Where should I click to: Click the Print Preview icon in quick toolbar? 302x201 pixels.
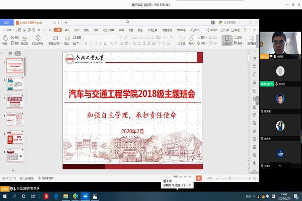(x=34, y=30)
